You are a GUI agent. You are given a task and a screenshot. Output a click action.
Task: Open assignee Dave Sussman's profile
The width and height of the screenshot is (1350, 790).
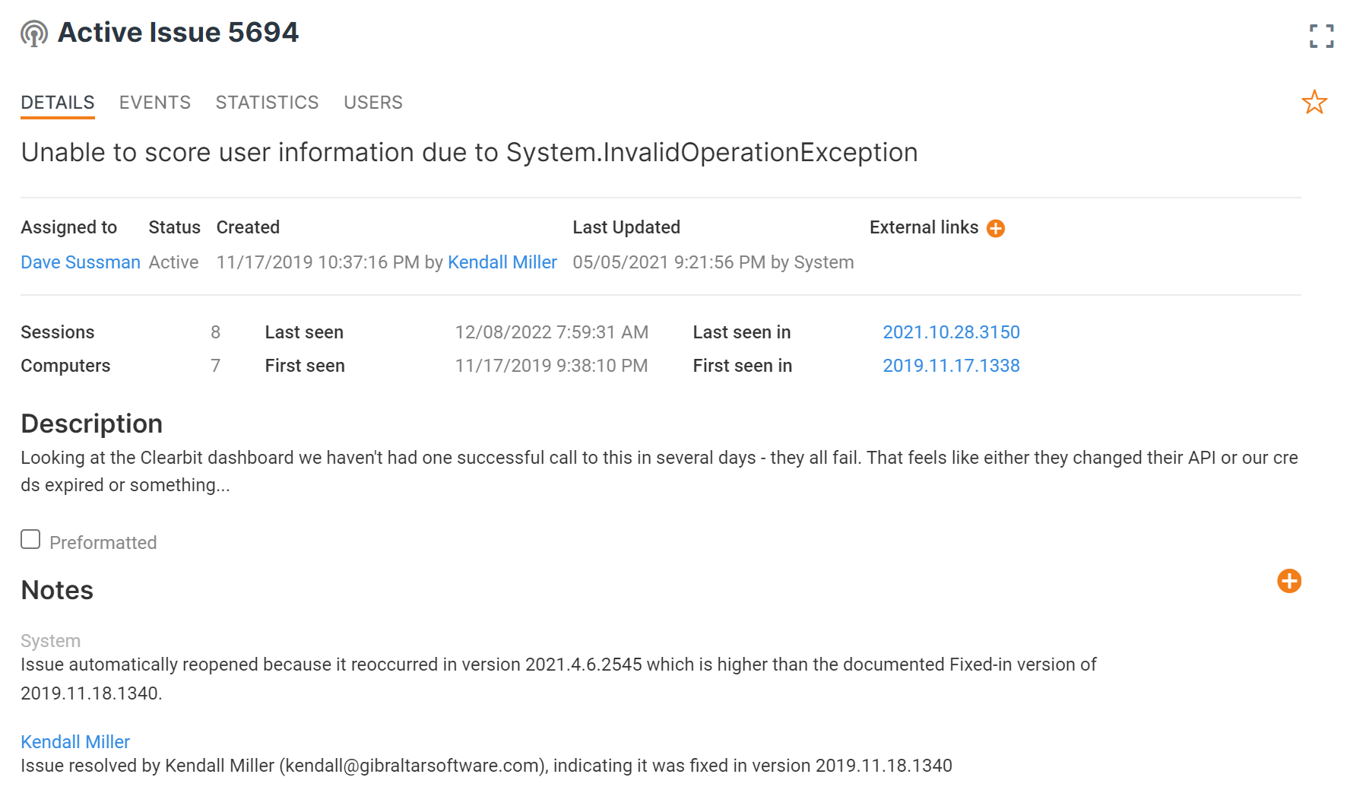tap(81, 262)
